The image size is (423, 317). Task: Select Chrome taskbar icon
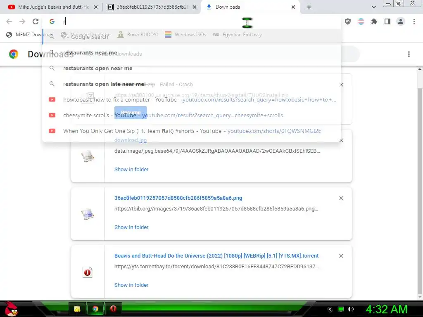pyautogui.click(x=95, y=309)
